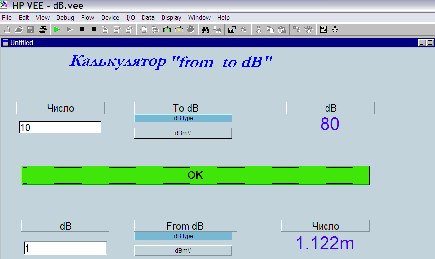Click the hand breakpoint icon

143,29
